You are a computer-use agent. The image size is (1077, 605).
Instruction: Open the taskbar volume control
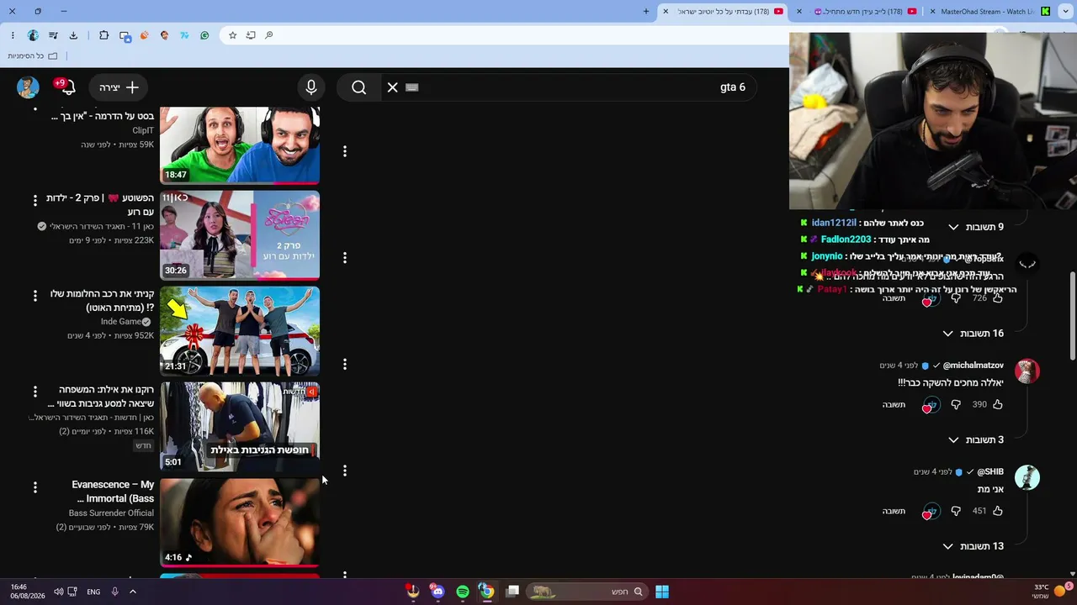pos(58,592)
